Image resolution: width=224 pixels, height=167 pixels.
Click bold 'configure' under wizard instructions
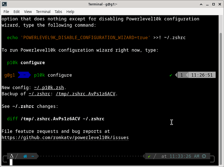(x=33, y=62)
